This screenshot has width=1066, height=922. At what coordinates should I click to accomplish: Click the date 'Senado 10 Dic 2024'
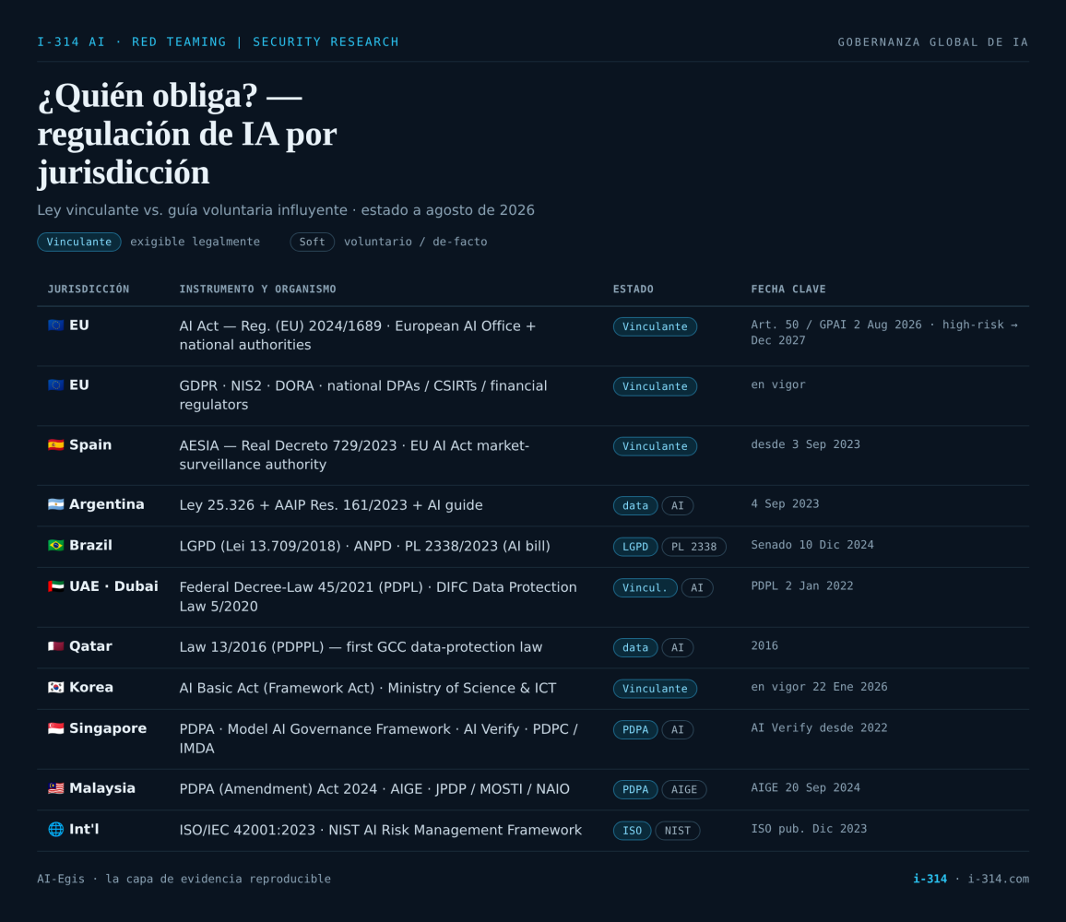811,545
